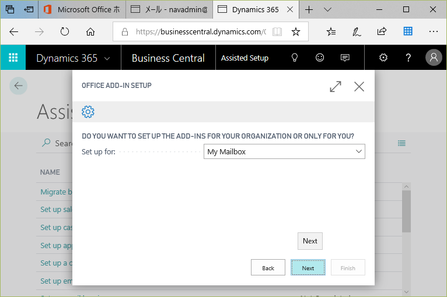Close the Dynamics 365 browser tab
Screen dimensions: 447x297
[x=290, y=9]
